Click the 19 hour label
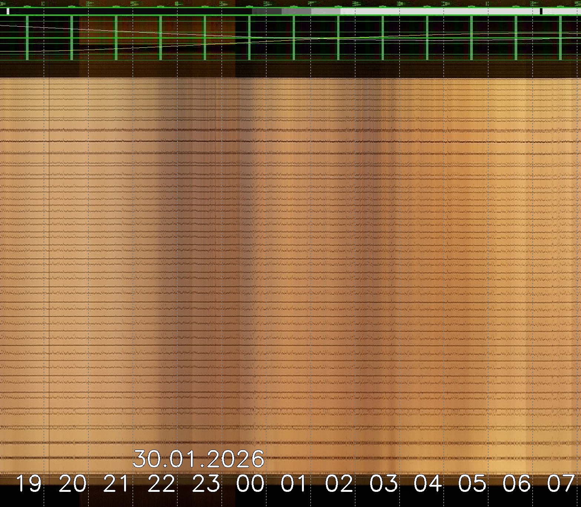Image resolution: width=581 pixels, height=507 pixels. pyautogui.click(x=29, y=484)
